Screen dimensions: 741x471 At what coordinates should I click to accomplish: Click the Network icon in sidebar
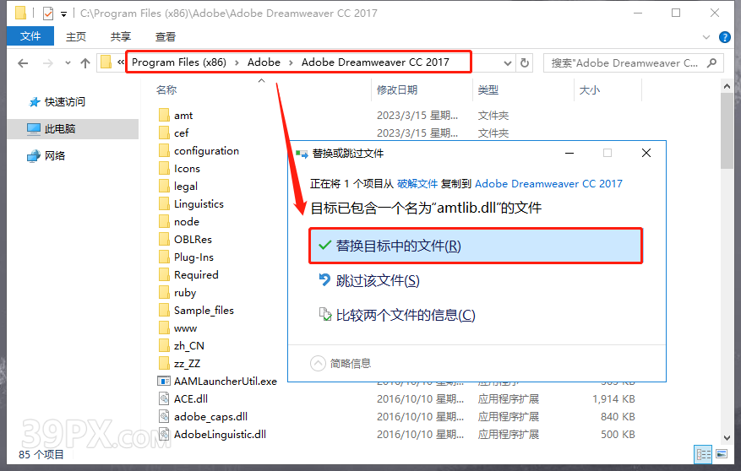pos(34,156)
